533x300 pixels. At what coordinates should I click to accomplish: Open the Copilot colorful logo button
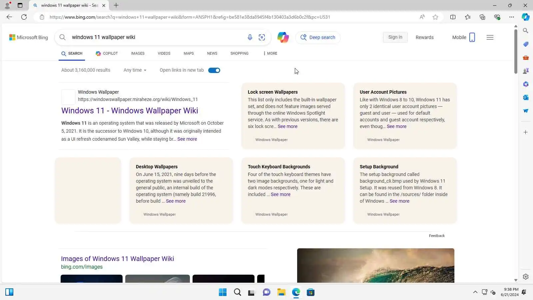(283, 37)
